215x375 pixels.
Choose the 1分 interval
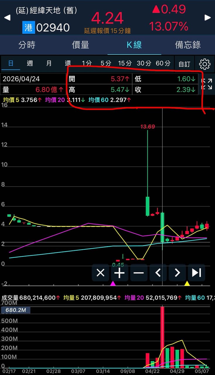click(x=87, y=63)
